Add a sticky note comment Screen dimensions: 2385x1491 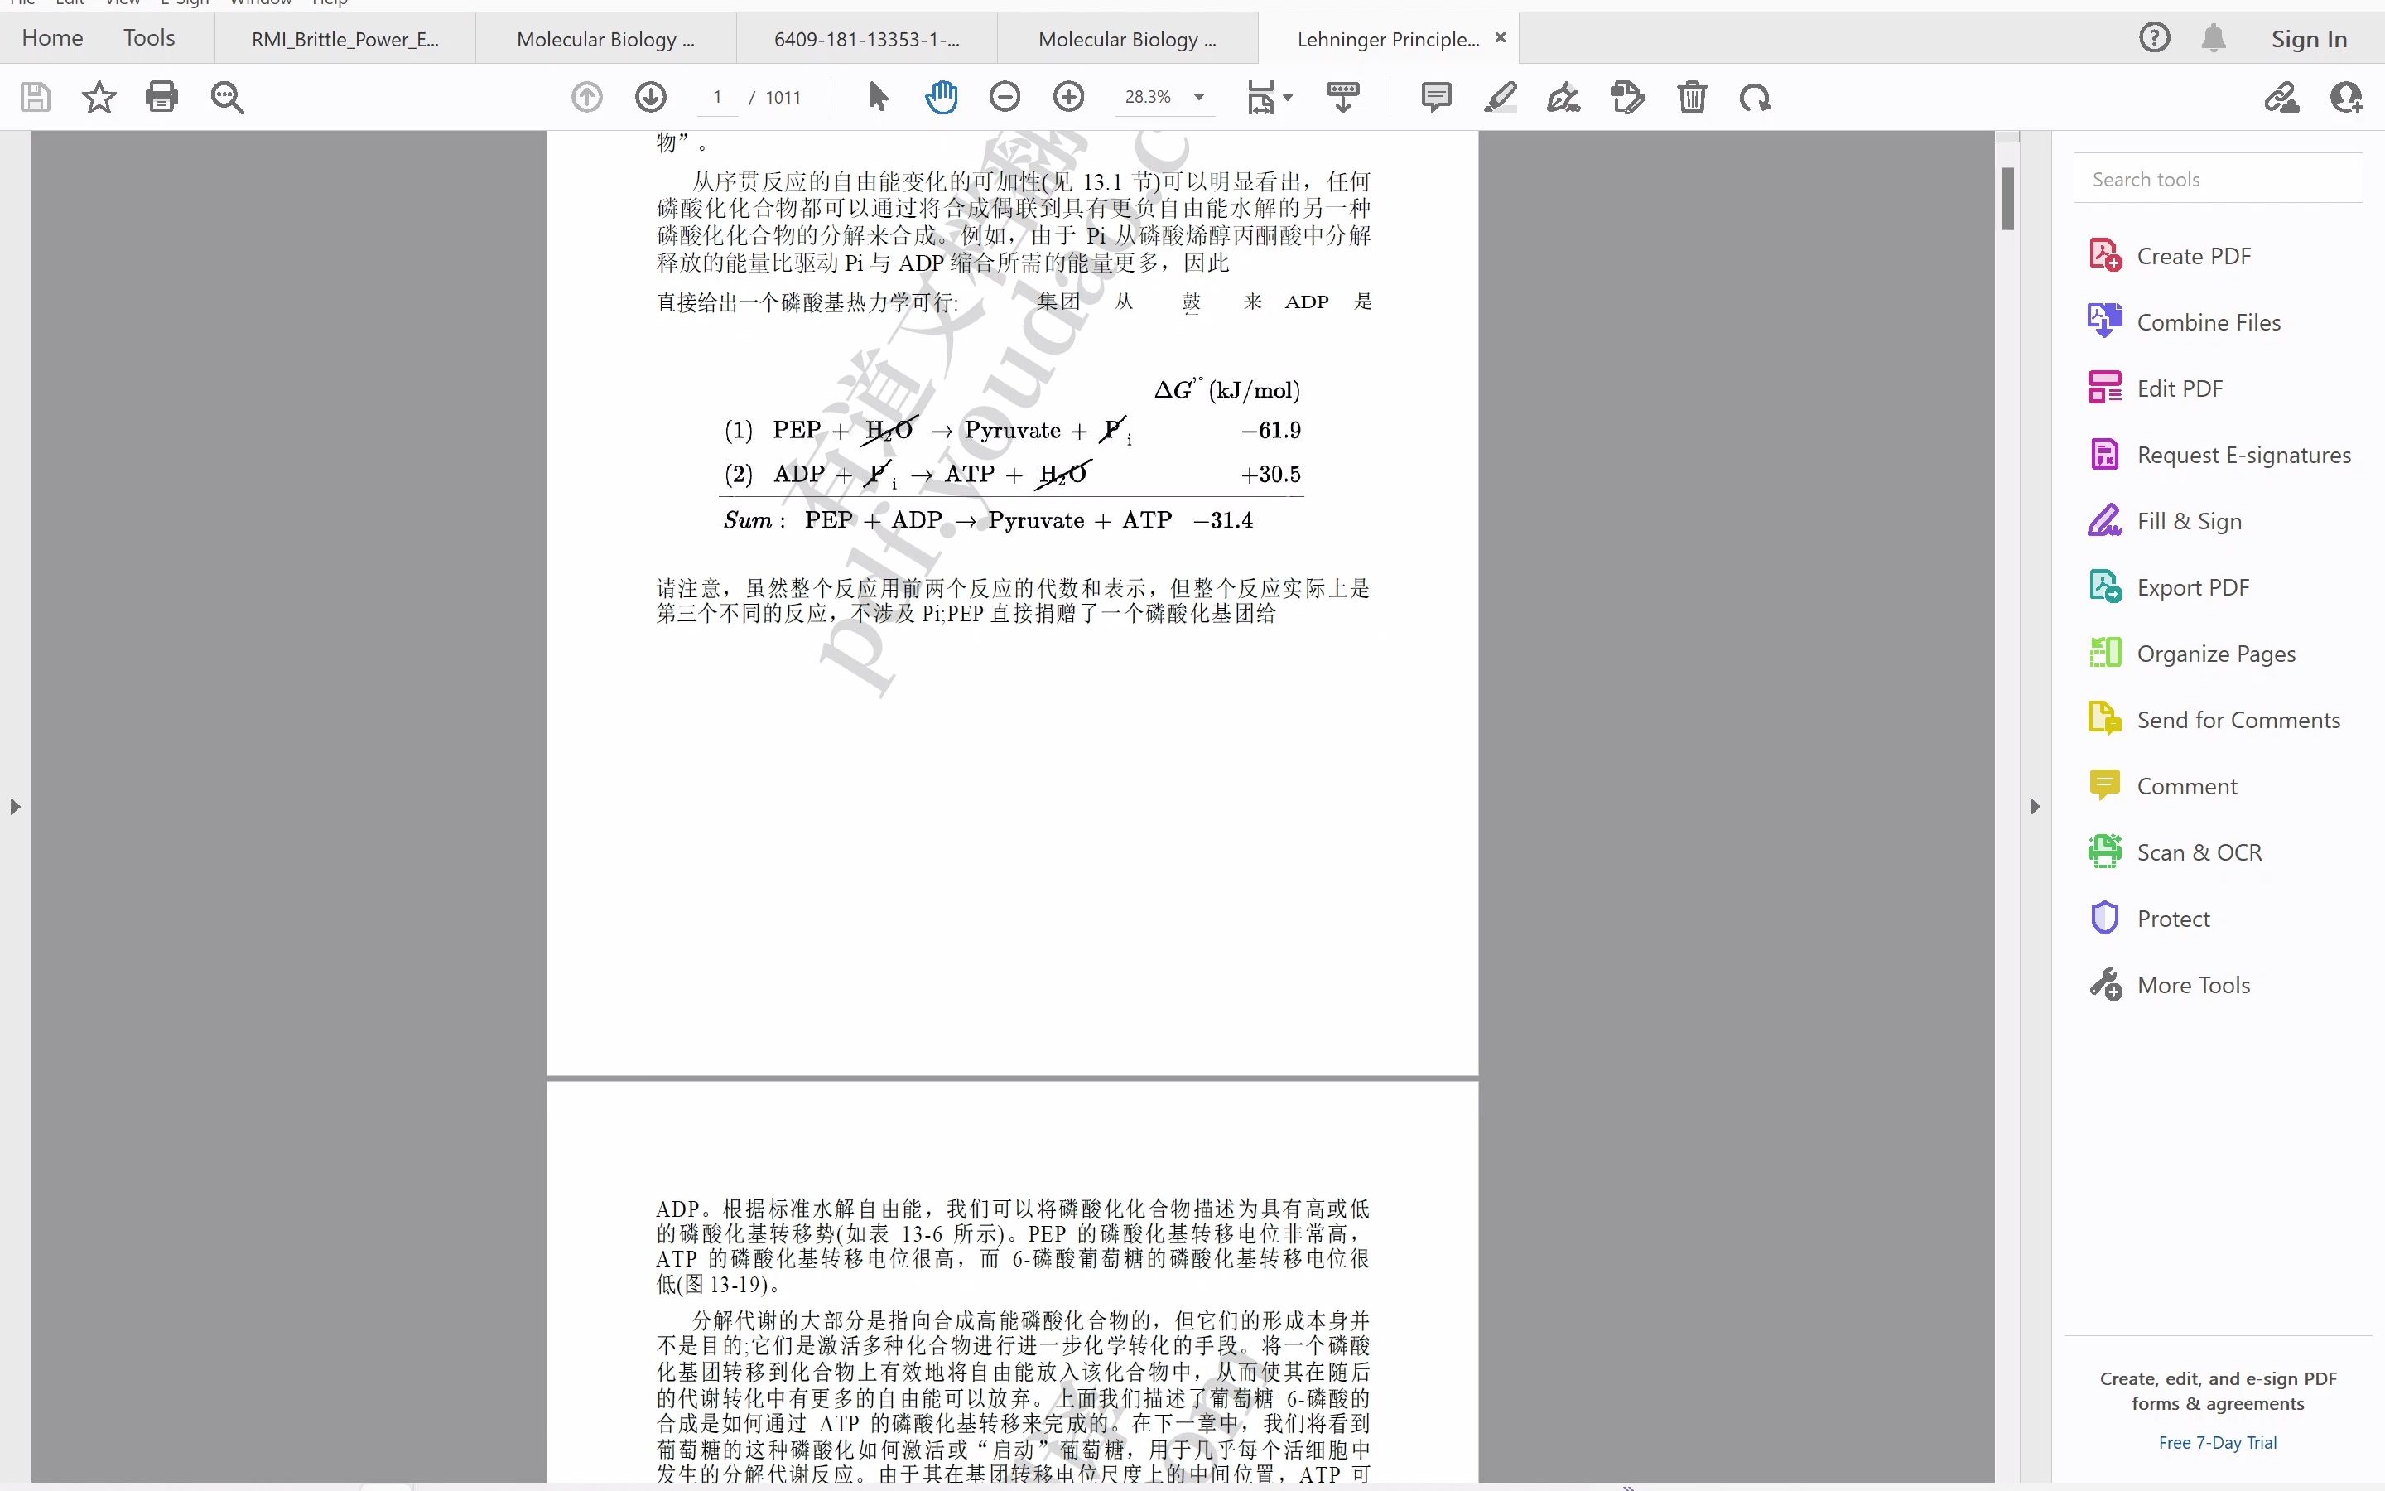click(1436, 97)
